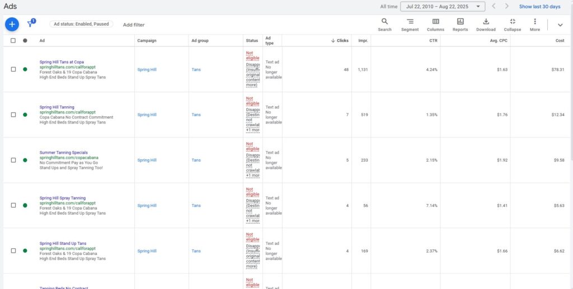Expand the toolbar chevron arrow
The height and width of the screenshot is (289, 573).
tap(560, 25)
